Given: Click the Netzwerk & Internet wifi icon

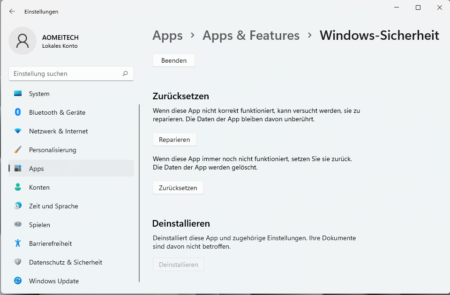Looking at the screenshot, I should click(18, 131).
